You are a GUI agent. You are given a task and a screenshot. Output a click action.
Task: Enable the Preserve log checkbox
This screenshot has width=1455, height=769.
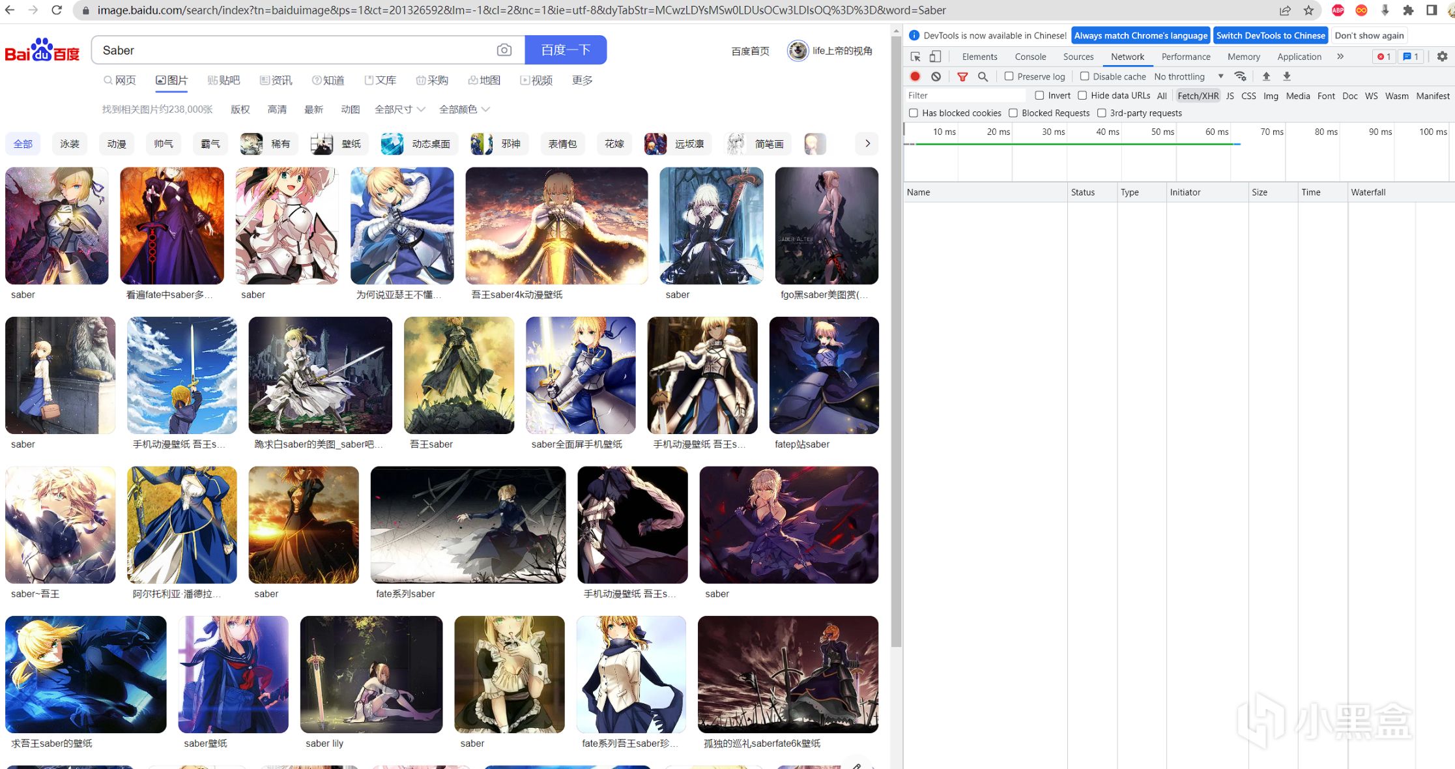pos(1009,76)
